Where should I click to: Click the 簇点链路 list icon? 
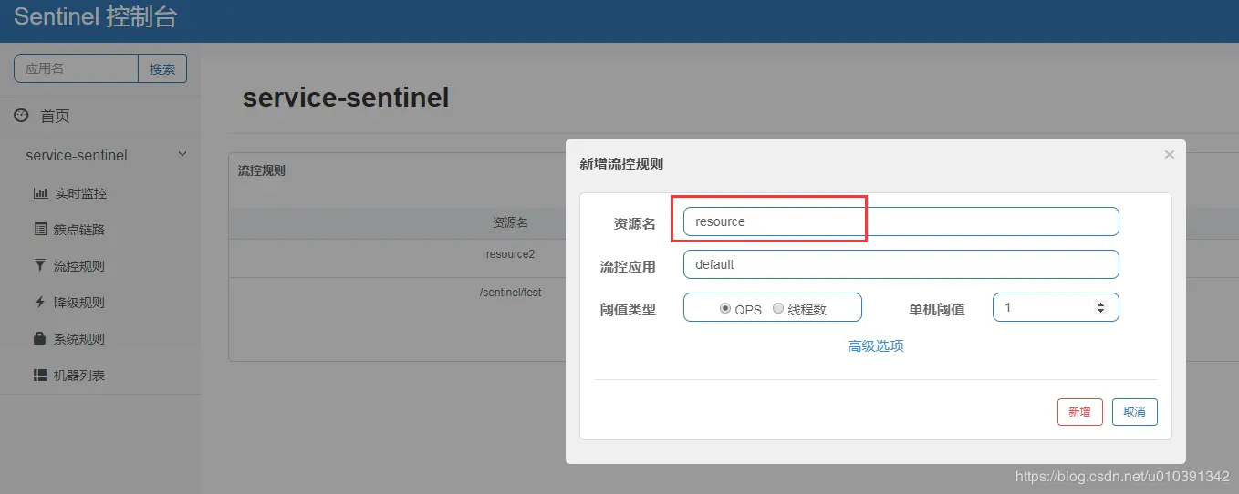[40, 230]
